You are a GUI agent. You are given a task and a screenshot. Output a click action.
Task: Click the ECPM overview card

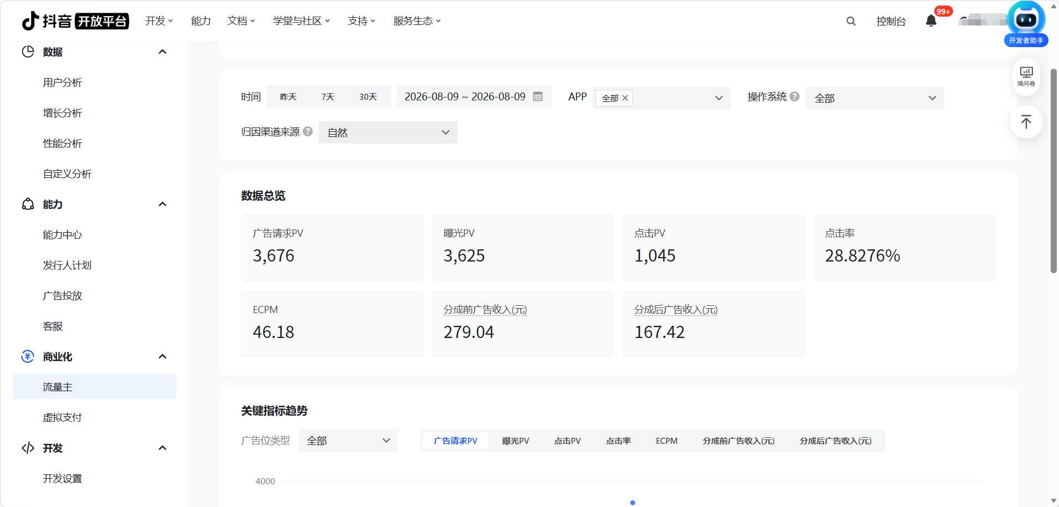(x=332, y=324)
